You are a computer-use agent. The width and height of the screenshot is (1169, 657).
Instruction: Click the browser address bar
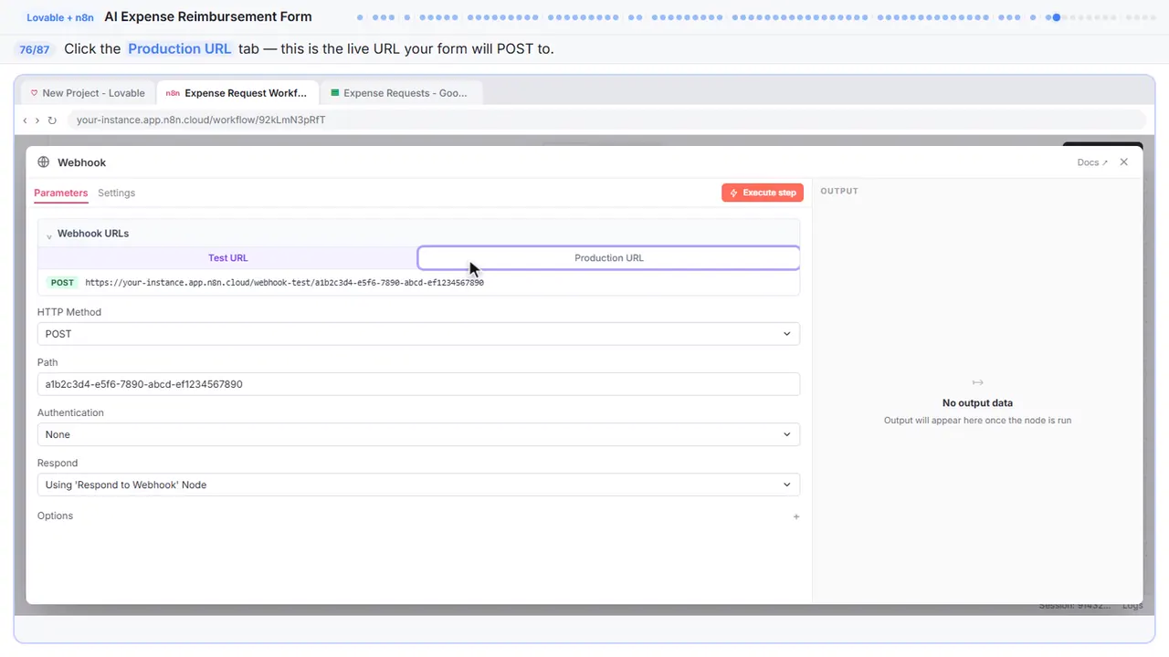tap(606, 120)
